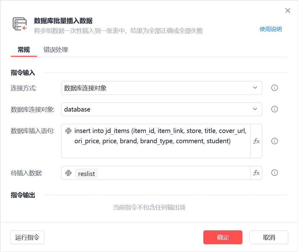
Task: Click the 取消 cancel button
Action: click(x=269, y=237)
